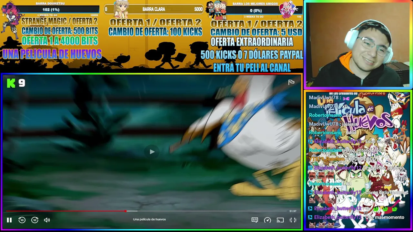Click the center play icon on the video

pos(152,152)
